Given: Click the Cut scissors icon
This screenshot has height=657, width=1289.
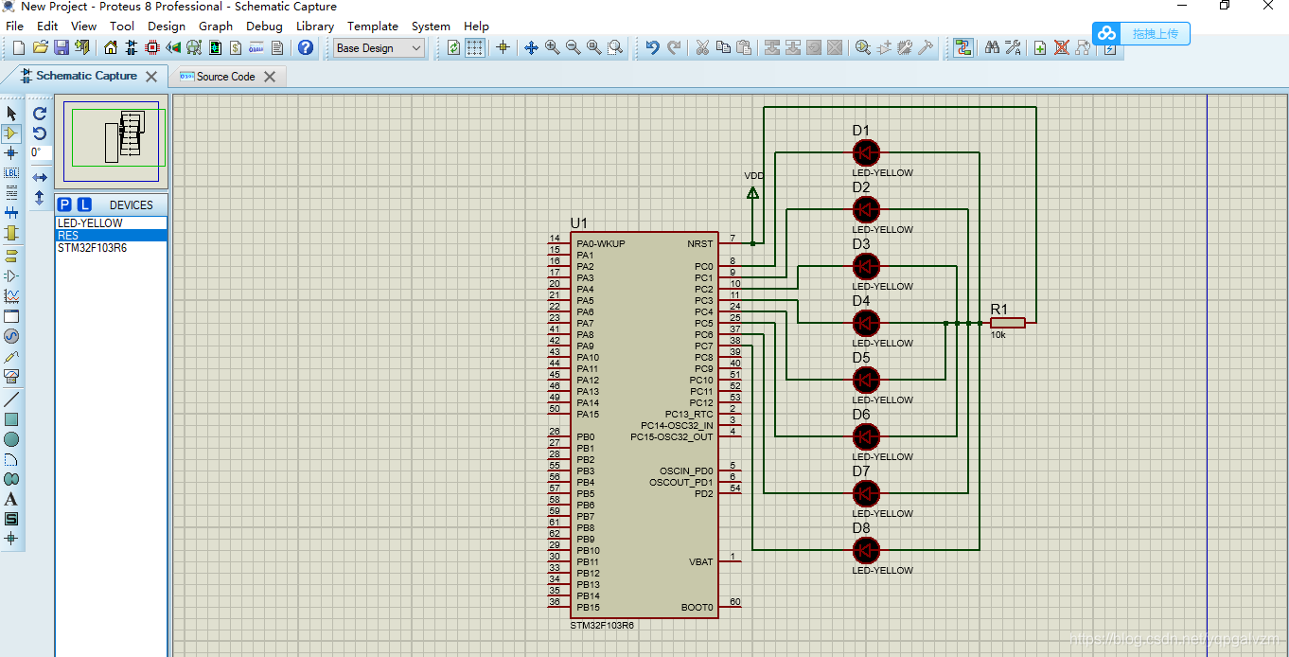Looking at the screenshot, I should point(702,47).
